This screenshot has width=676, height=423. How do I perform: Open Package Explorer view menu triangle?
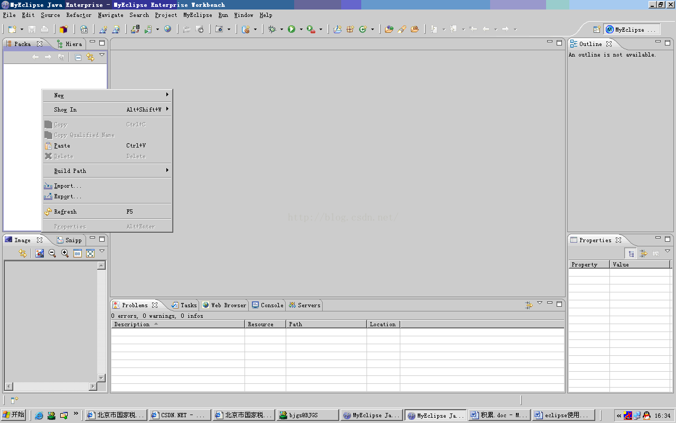pyautogui.click(x=102, y=55)
